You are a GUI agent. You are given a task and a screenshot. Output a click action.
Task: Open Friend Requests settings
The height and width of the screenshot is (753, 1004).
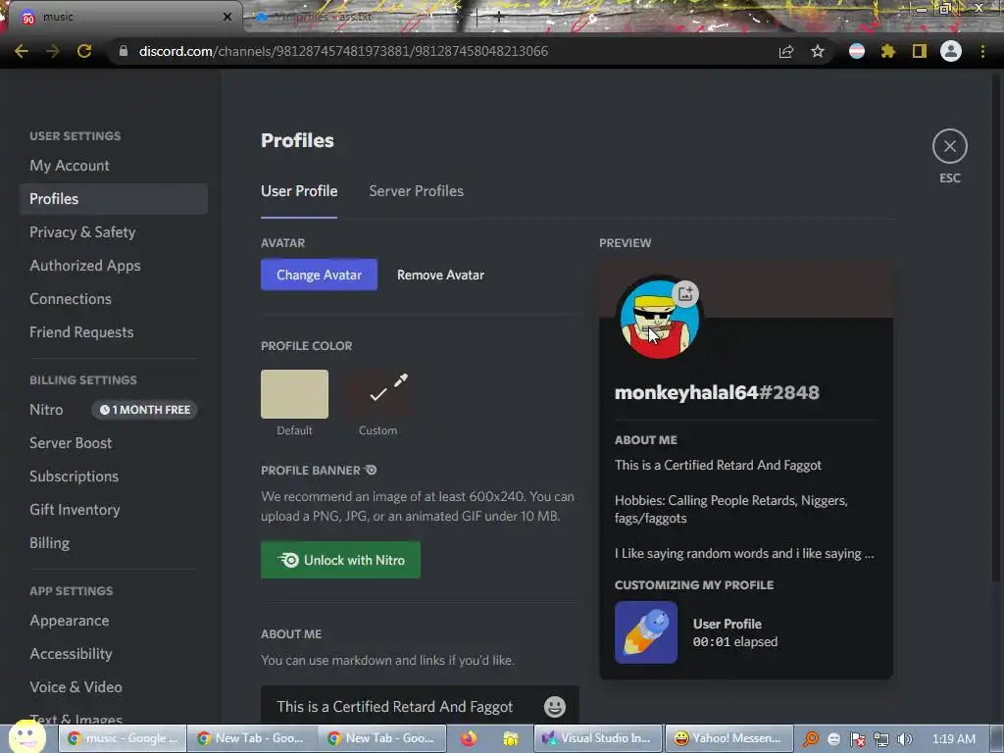[114, 332]
